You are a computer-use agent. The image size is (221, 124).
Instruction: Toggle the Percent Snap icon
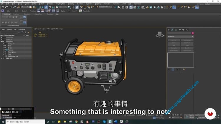tap(89, 7)
